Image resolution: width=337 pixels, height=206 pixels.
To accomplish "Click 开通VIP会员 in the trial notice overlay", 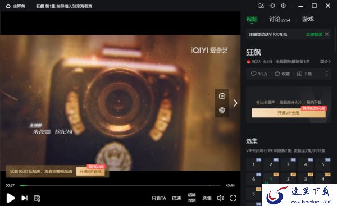I will tap(90, 171).
